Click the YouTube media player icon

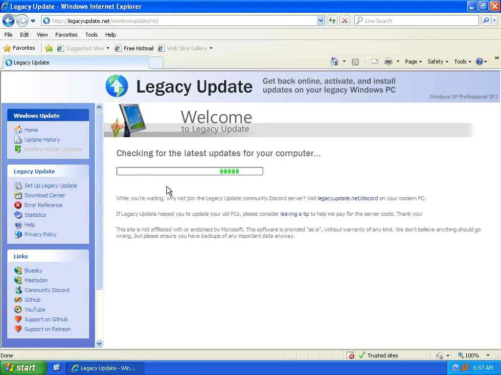18,310
